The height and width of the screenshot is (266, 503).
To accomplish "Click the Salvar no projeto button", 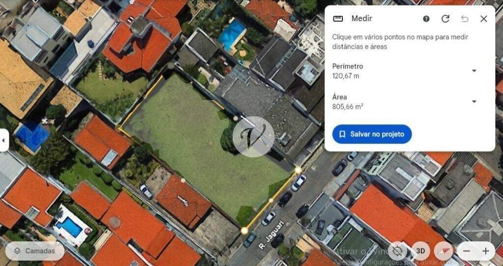I will [372, 134].
